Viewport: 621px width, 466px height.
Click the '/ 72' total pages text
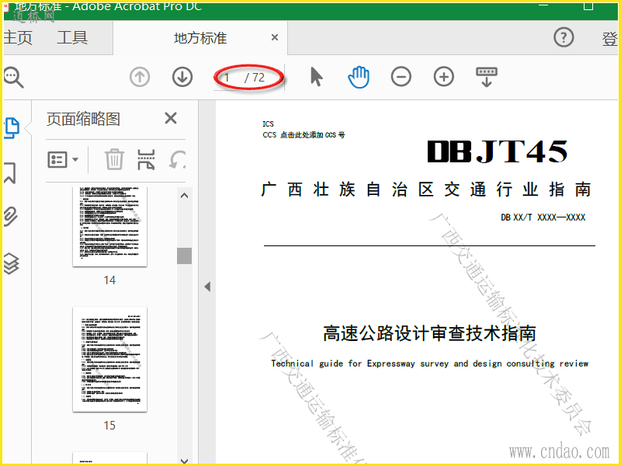click(x=255, y=77)
